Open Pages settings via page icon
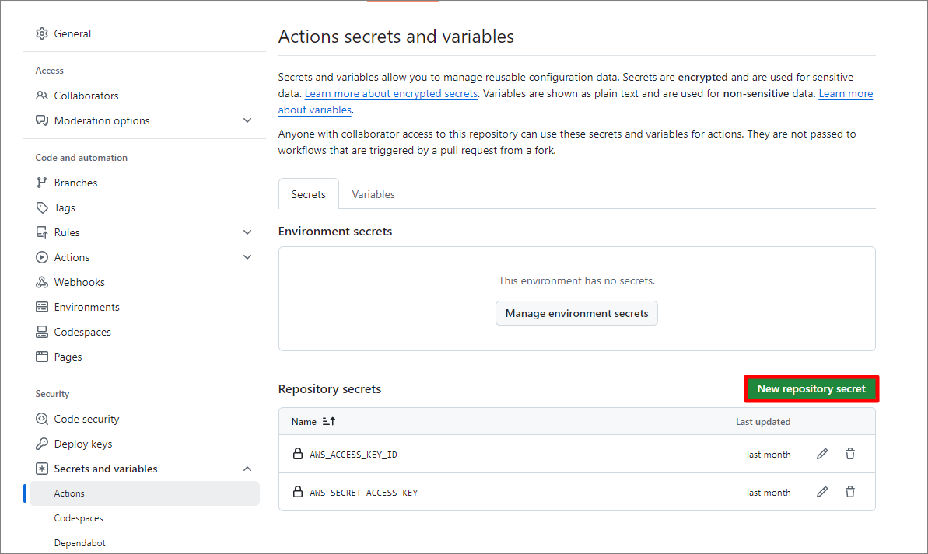Screen dimensions: 928x554 [41, 356]
